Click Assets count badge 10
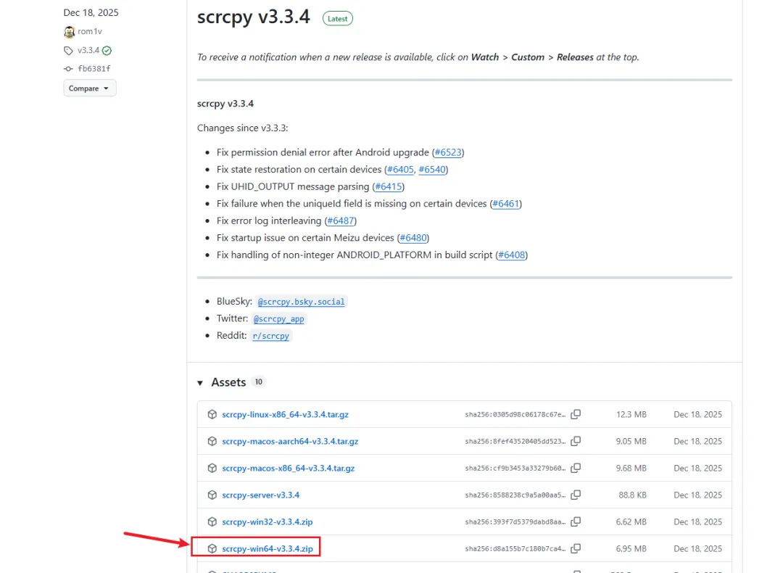The height and width of the screenshot is (573, 783). coord(258,382)
